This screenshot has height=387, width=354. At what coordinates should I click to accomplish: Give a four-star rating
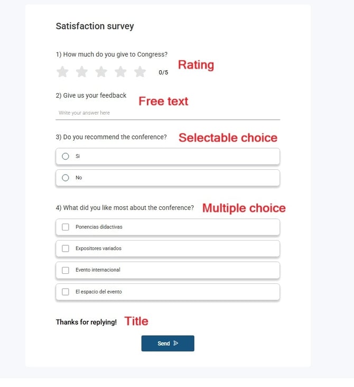(120, 72)
